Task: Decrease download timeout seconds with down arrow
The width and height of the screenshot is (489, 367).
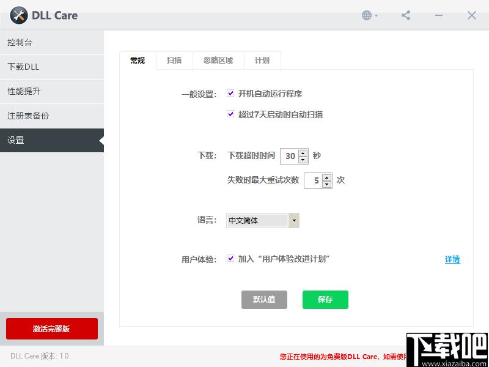Action: pos(303,160)
